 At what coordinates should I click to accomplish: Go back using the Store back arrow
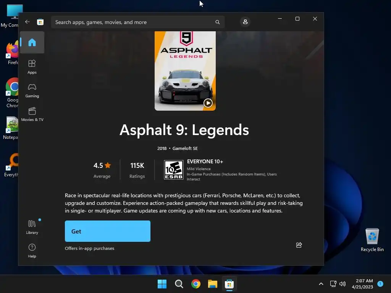27,22
